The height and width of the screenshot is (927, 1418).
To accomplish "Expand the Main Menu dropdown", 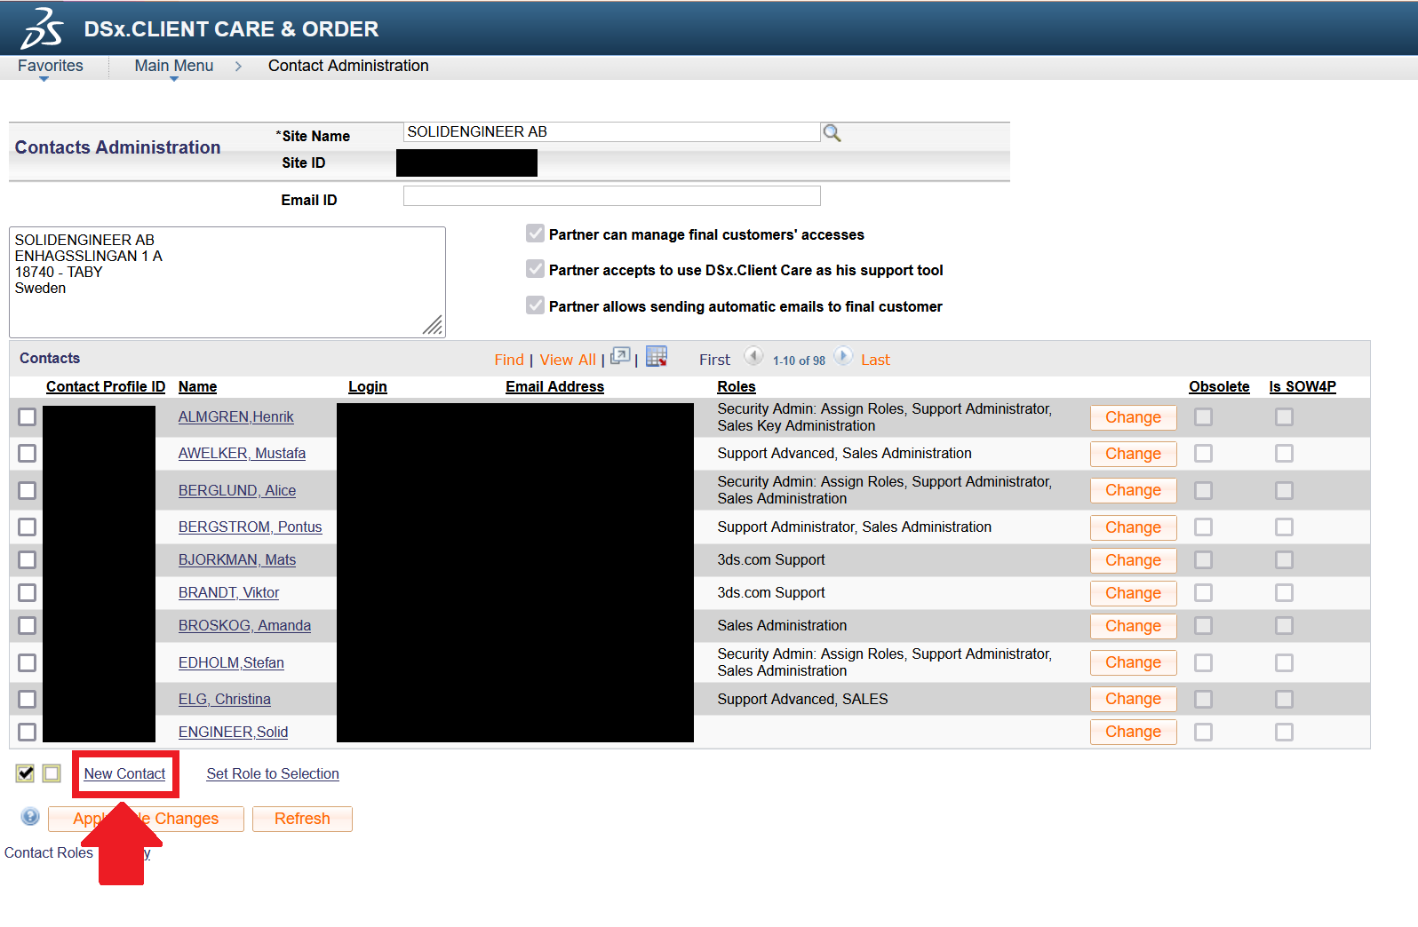I will click(x=174, y=67).
